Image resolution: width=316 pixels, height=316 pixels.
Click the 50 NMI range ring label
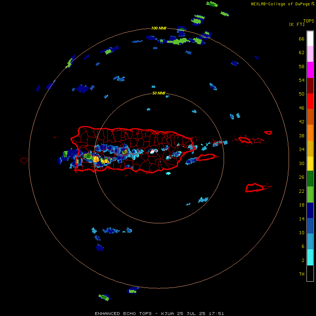click(159, 93)
